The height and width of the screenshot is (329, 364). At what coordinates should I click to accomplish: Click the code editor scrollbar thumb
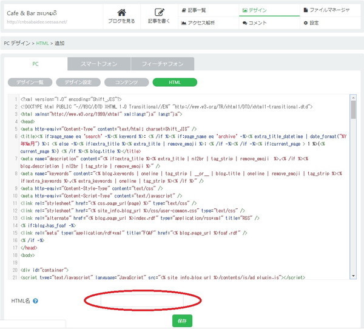click(x=353, y=110)
